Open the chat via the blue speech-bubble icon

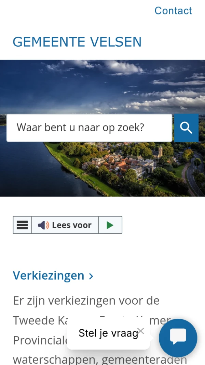tap(178, 338)
